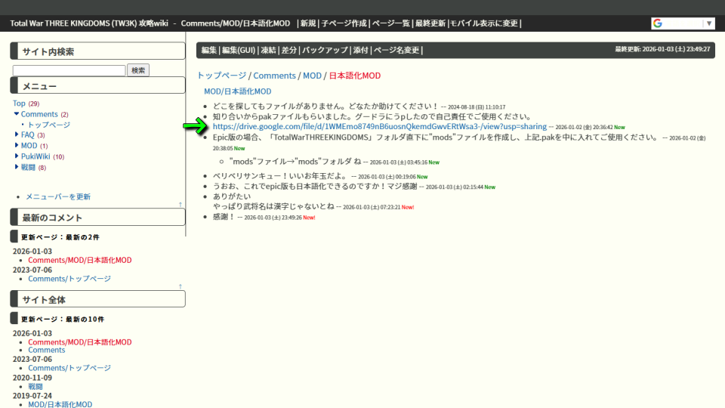Viewport: 725px width, 408px height.
Task: Go to トップページ in the breadcrumb
Action: tap(221, 76)
